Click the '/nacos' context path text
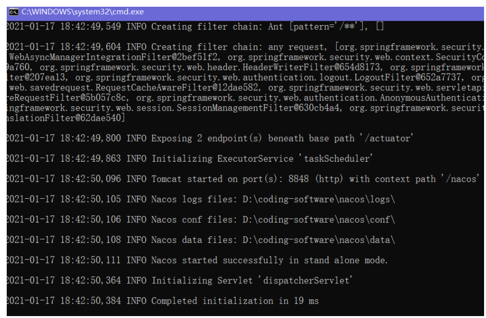 click(x=460, y=179)
